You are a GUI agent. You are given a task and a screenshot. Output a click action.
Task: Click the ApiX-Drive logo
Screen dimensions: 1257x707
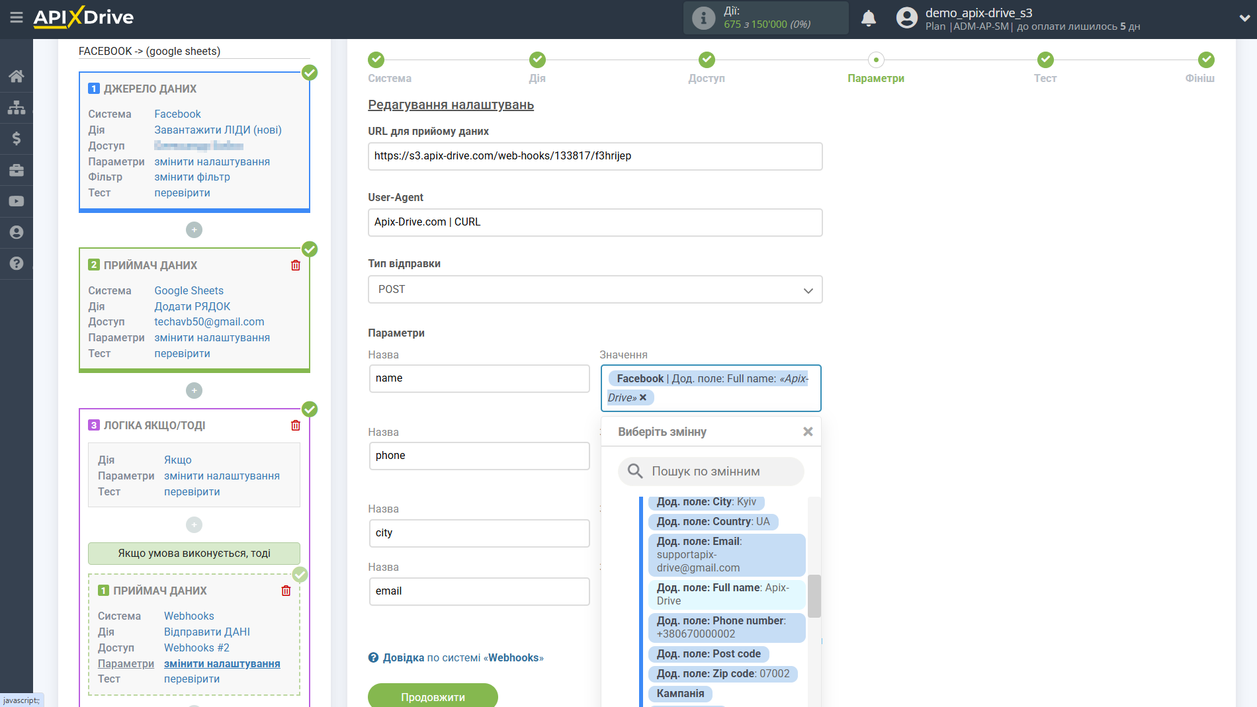pyautogui.click(x=83, y=18)
